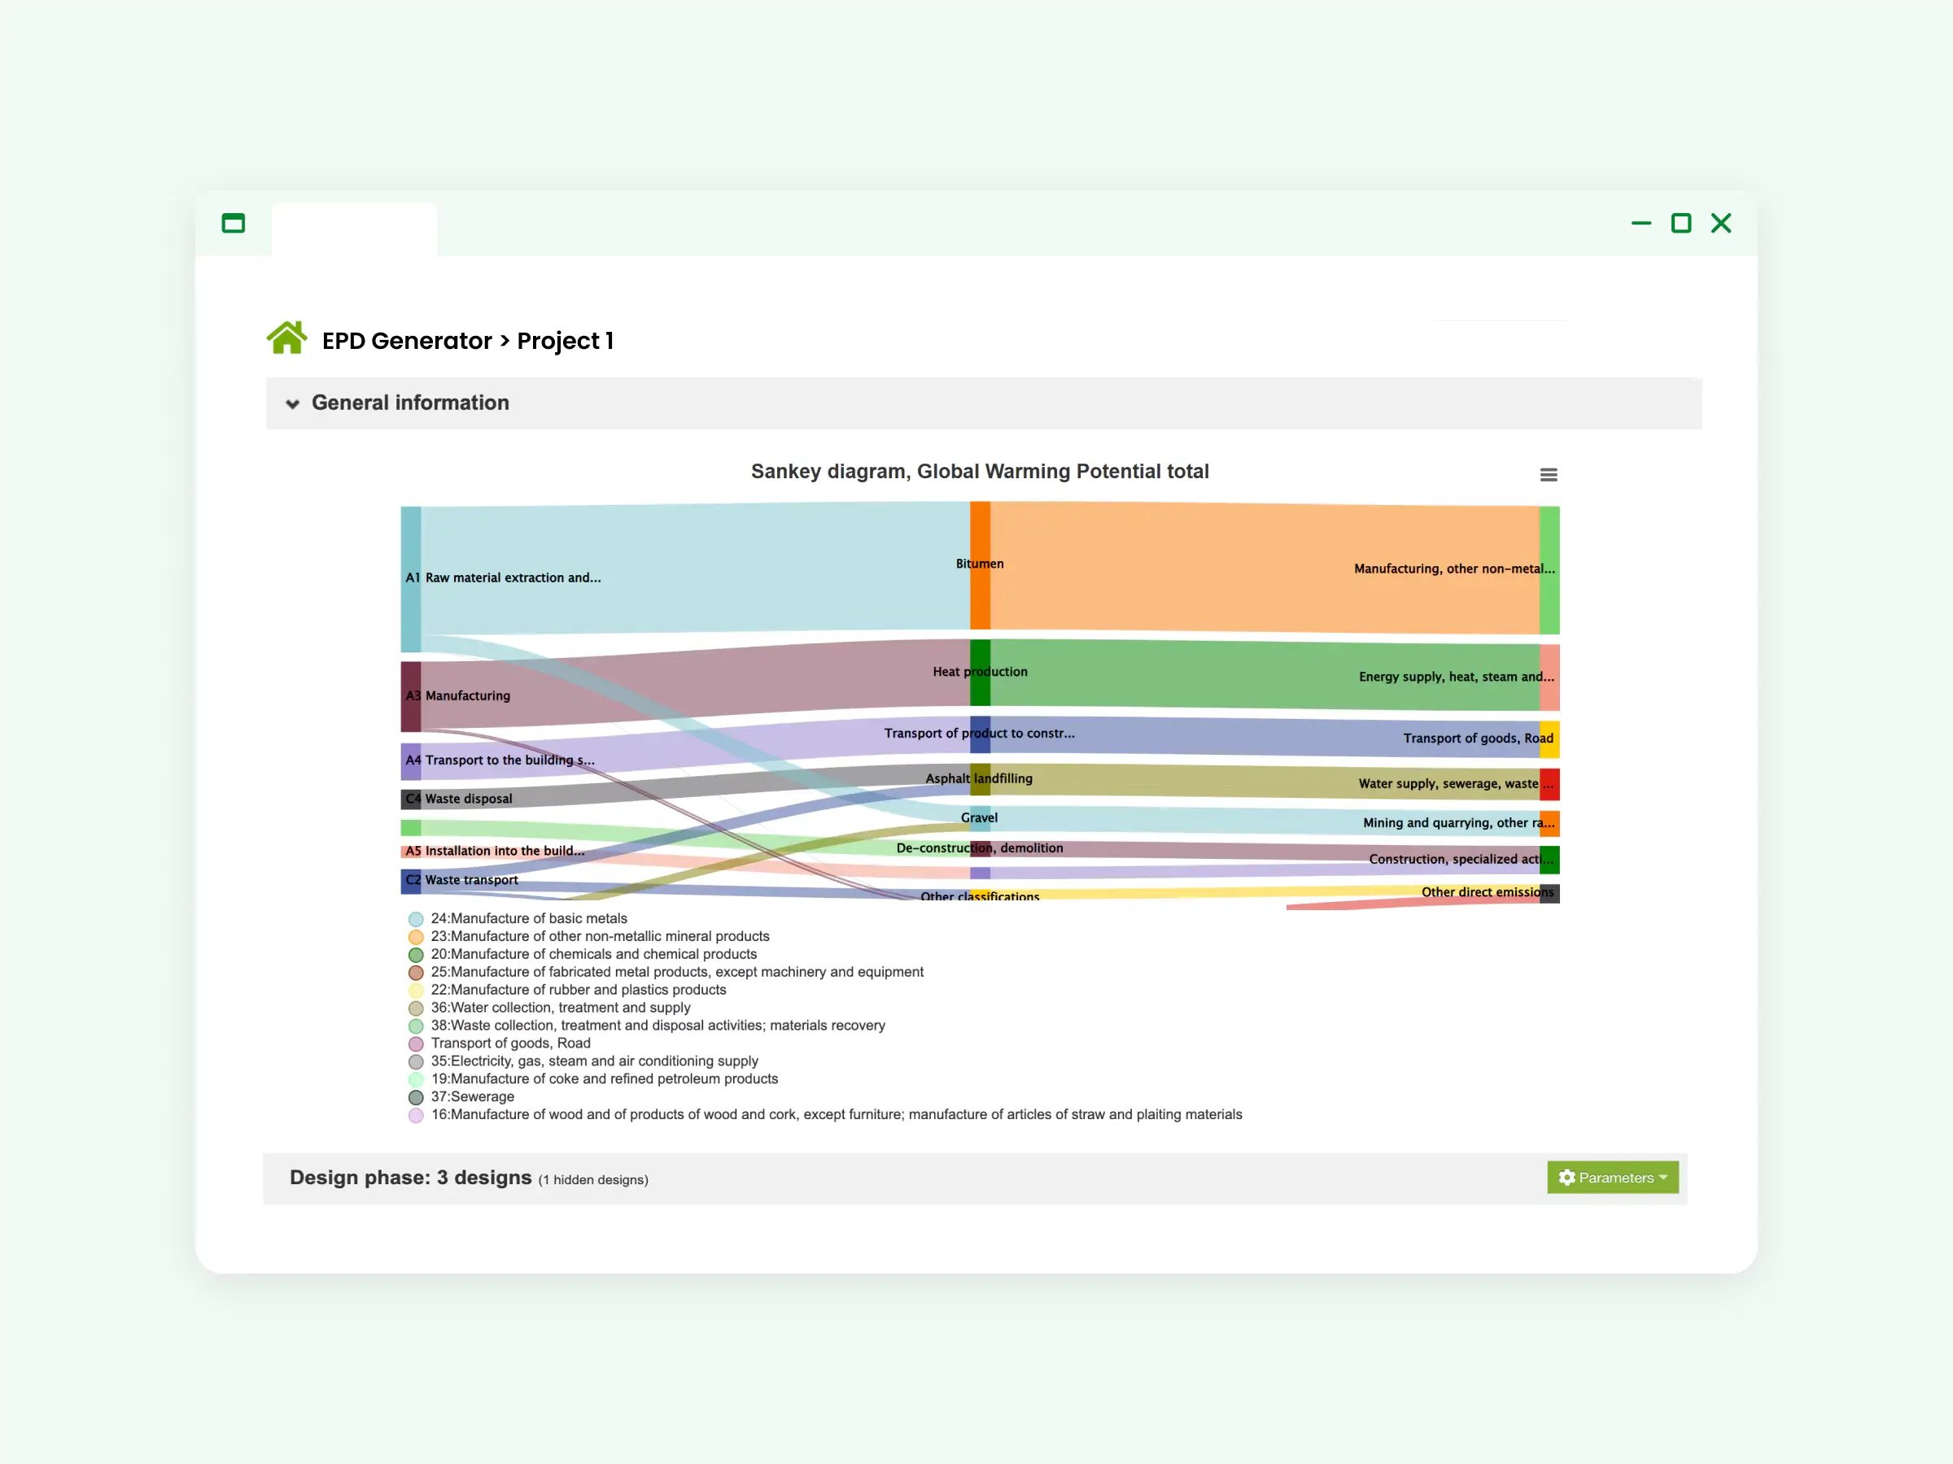Click the red Water supply, sewerage, waste node
This screenshot has height=1464, width=1953.
coord(1549,785)
